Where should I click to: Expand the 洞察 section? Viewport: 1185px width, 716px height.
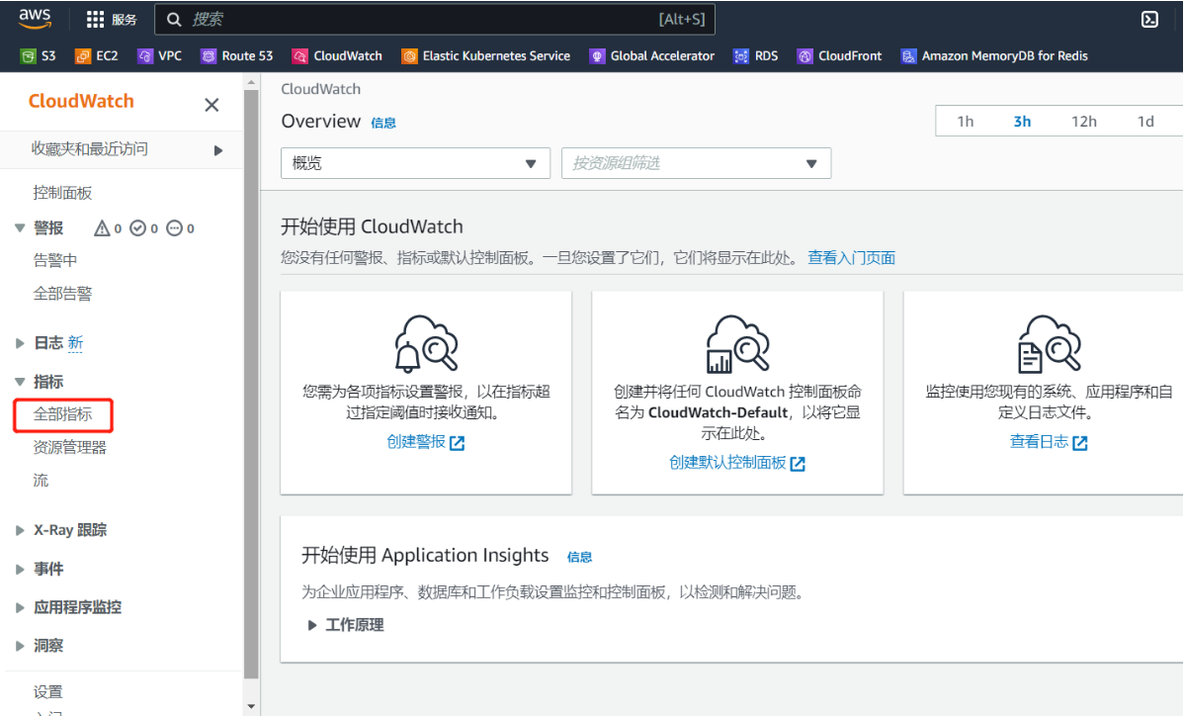point(21,646)
